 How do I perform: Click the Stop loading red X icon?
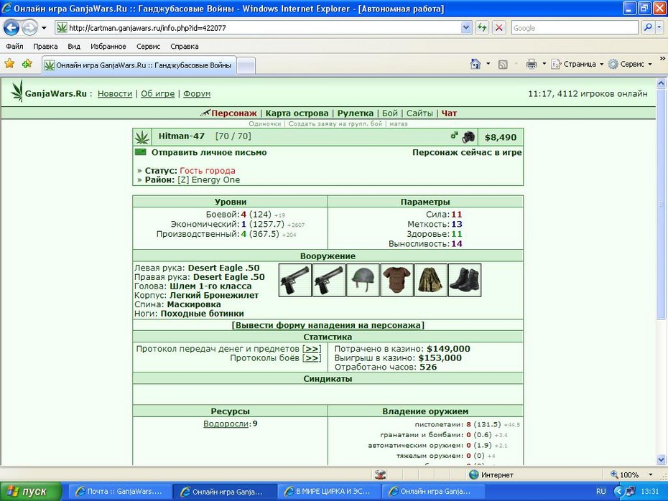tap(499, 28)
